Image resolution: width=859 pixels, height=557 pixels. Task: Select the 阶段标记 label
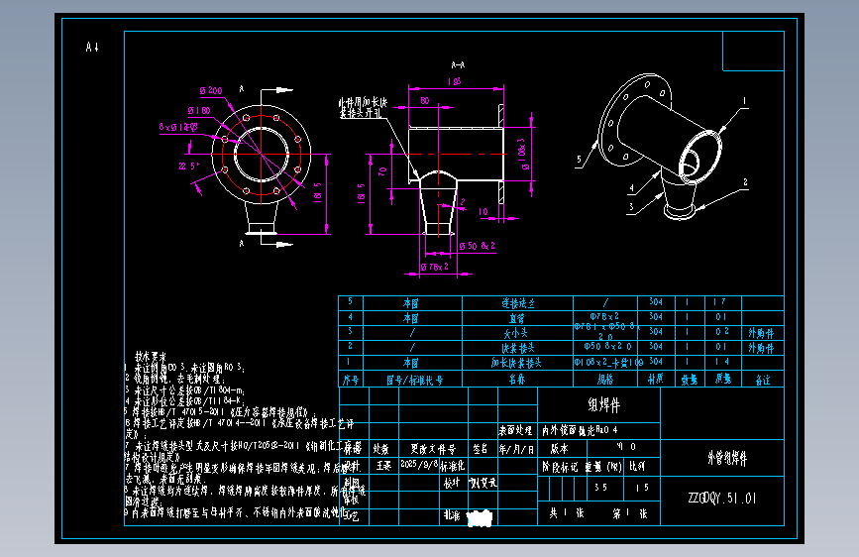[560, 467]
